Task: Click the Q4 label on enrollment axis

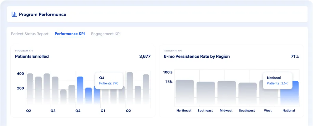Action: pos(78,111)
